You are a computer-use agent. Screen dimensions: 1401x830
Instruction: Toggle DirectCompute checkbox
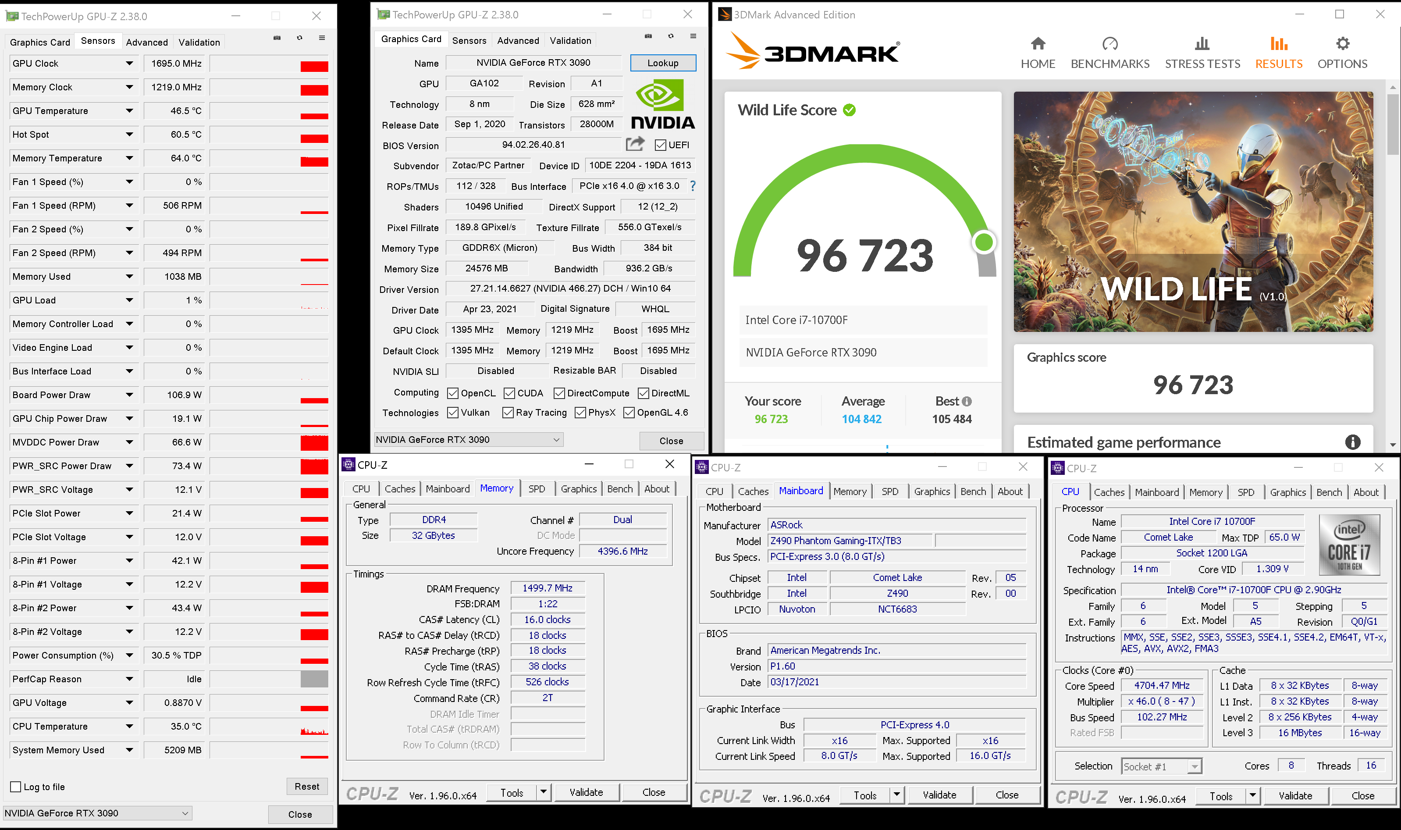pyautogui.click(x=559, y=393)
